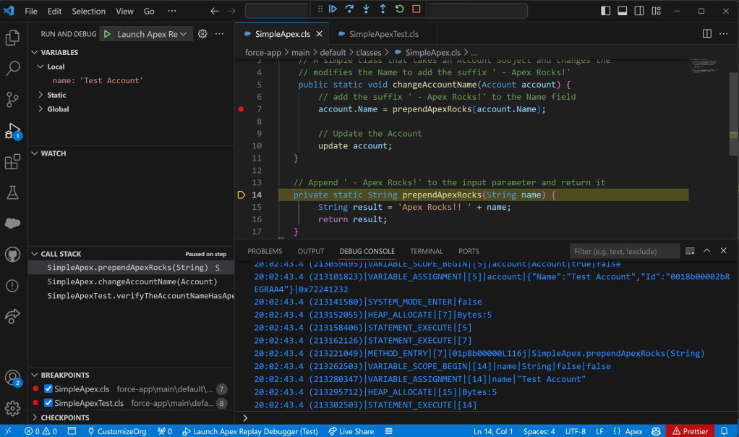
Task: Open launch configuration gear settings
Action: (203, 34)
